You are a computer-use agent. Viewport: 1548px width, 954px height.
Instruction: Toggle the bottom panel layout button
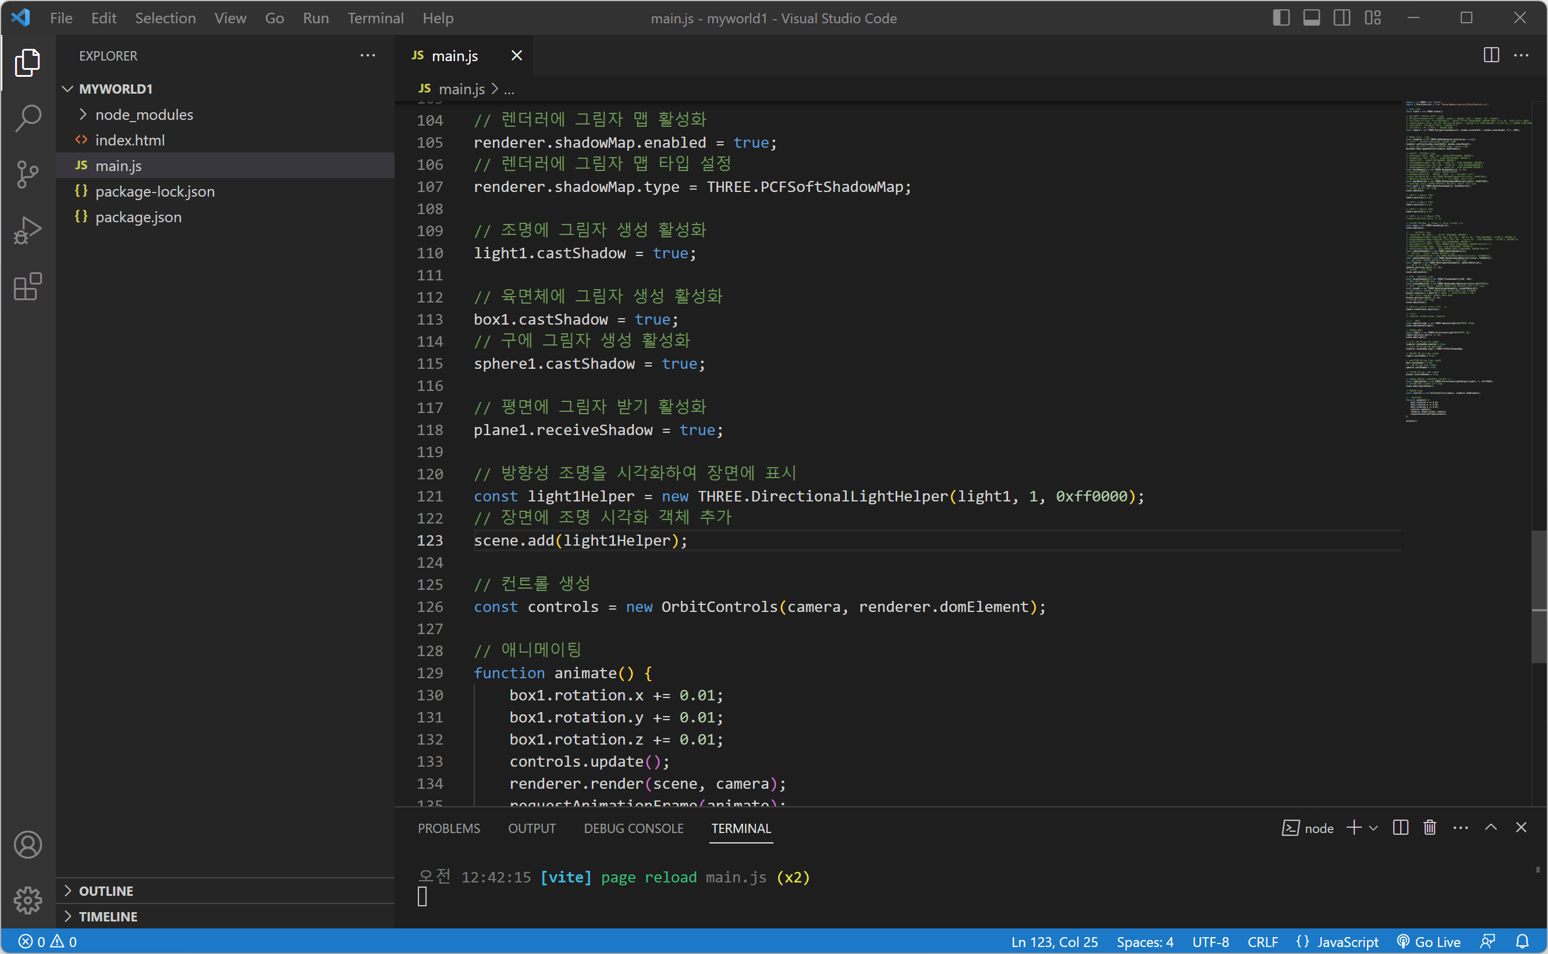(1311, 17)
